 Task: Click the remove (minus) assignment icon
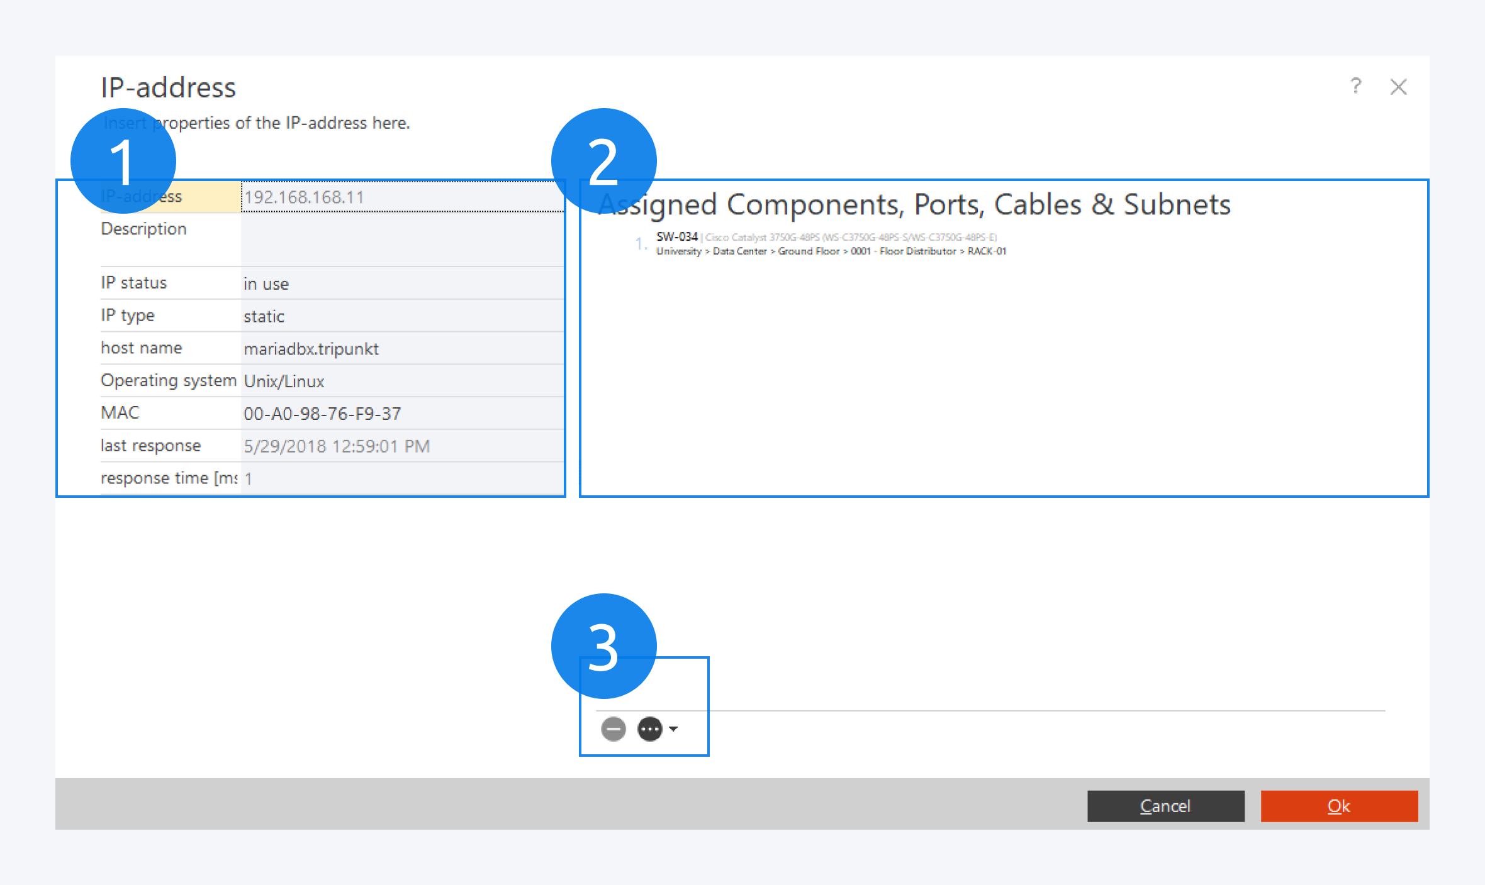(613, 729)
